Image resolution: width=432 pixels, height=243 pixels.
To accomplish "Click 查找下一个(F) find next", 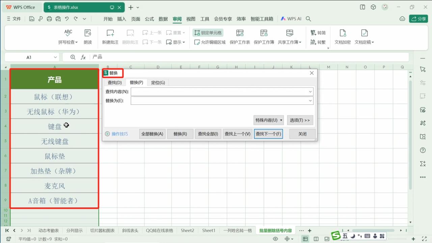I will point(268,134).
